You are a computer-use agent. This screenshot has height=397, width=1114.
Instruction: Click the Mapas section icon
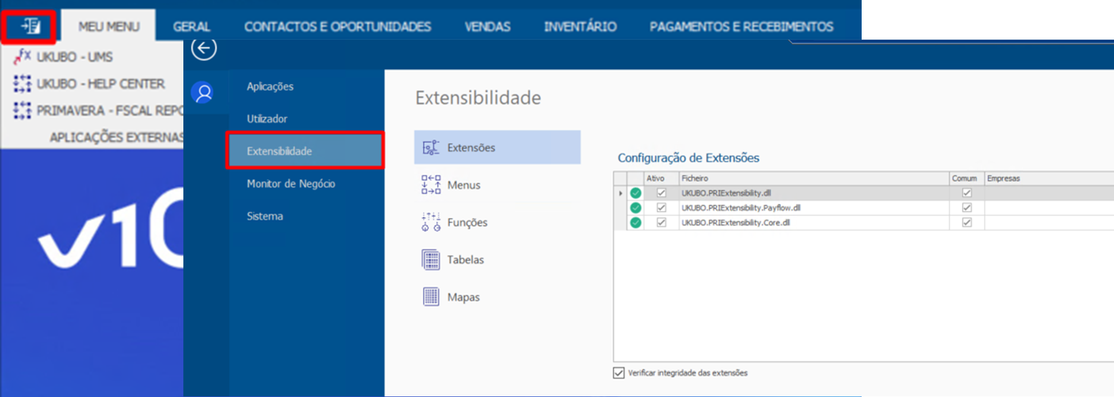(431, 297)
